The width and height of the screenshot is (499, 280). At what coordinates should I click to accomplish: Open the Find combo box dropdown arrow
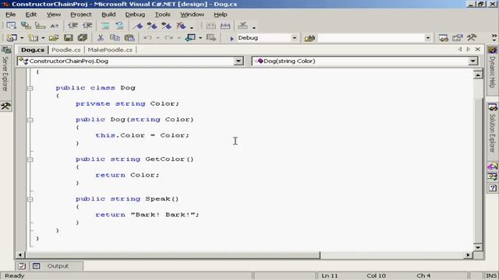[x=428, y=38]
